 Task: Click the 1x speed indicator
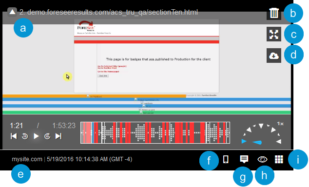[x=280, y=124]
